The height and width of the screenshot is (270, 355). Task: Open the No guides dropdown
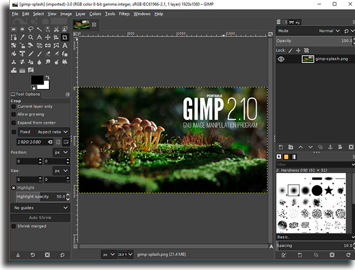tap(40, 208)
